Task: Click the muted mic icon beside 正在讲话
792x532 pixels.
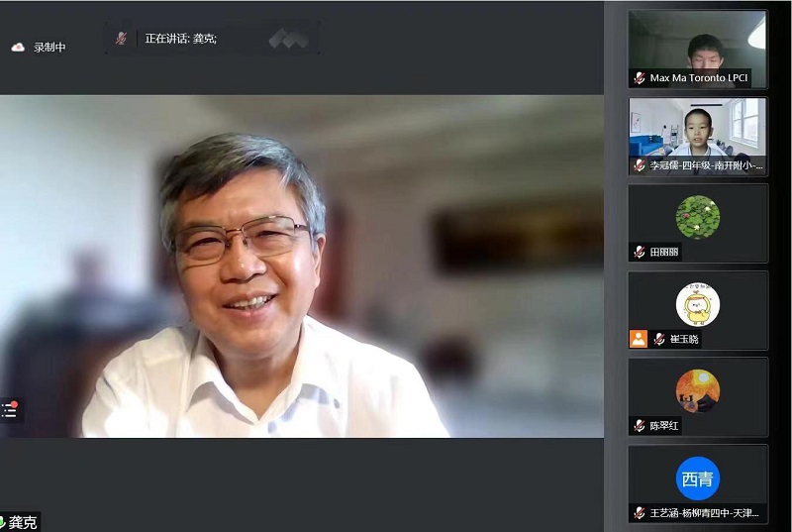Action: (x=121, y=39)
